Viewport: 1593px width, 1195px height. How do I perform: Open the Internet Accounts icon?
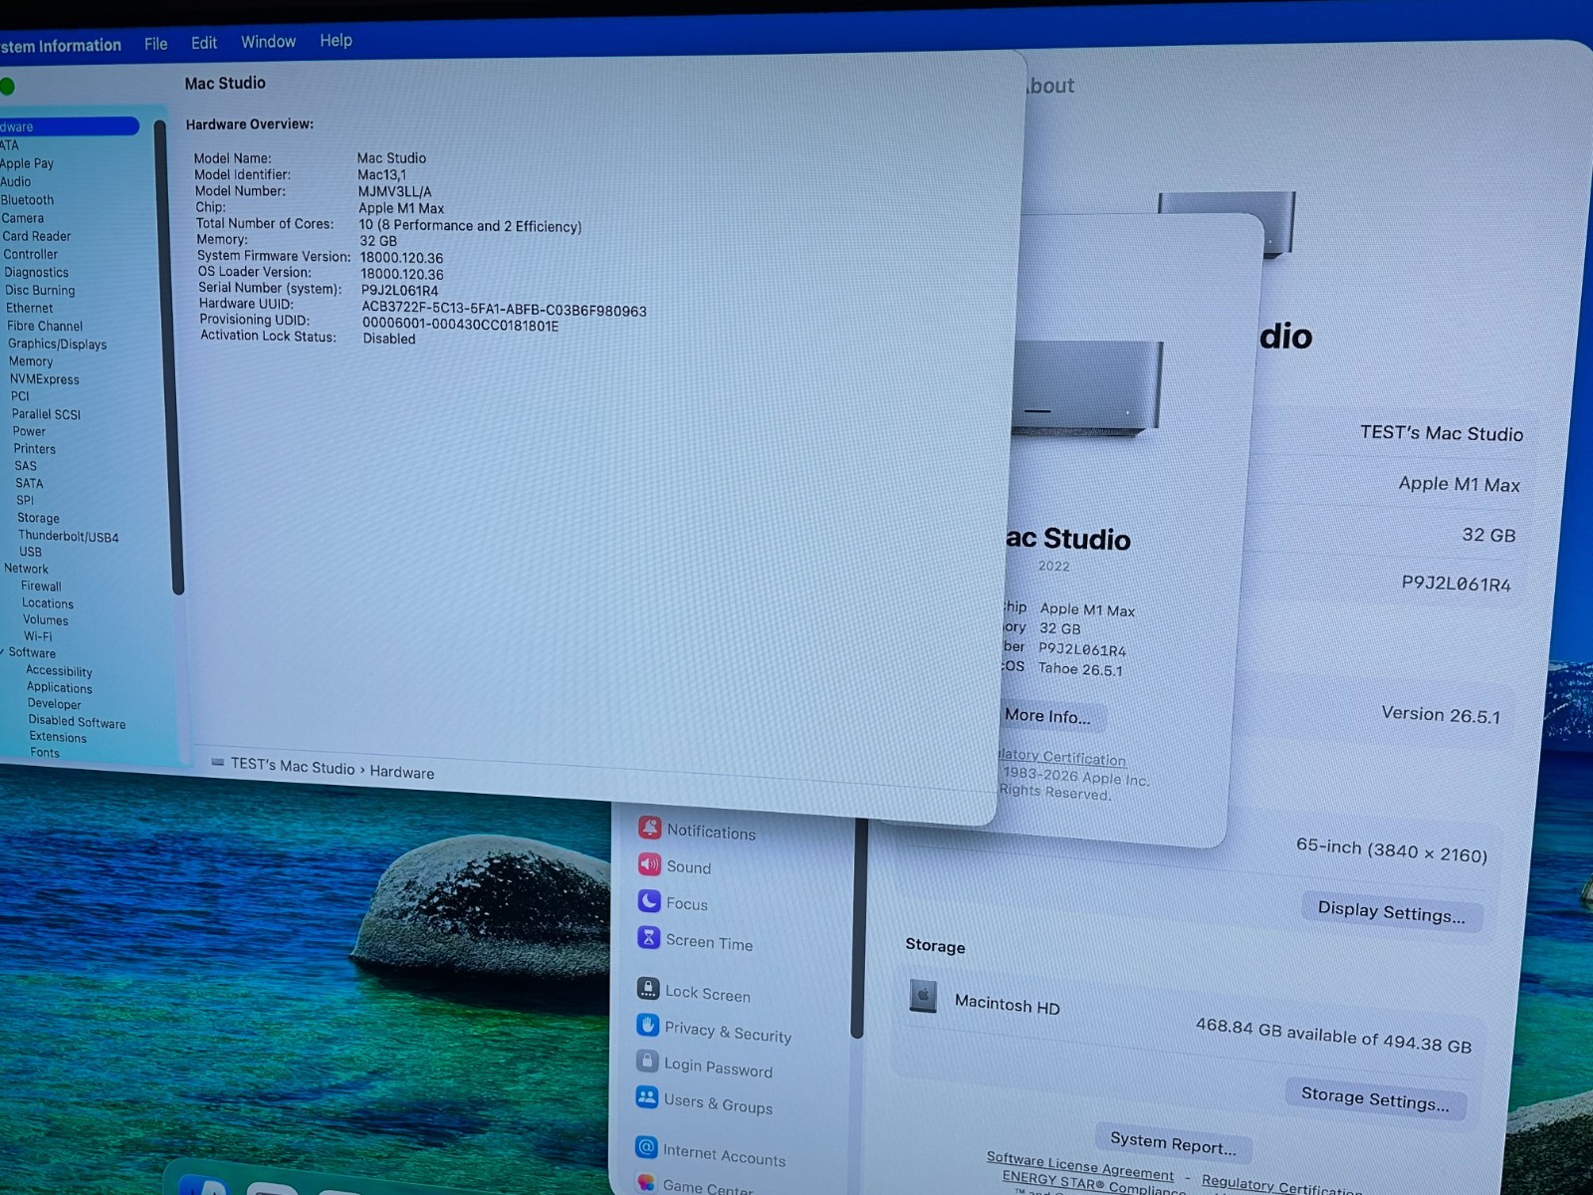tap(646, 1147)
